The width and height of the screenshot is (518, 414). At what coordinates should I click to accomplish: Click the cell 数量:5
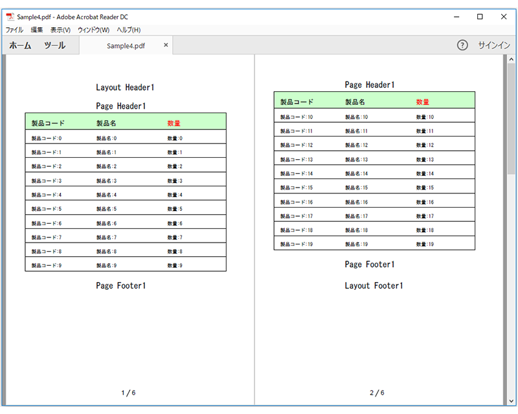pos(175,209)
